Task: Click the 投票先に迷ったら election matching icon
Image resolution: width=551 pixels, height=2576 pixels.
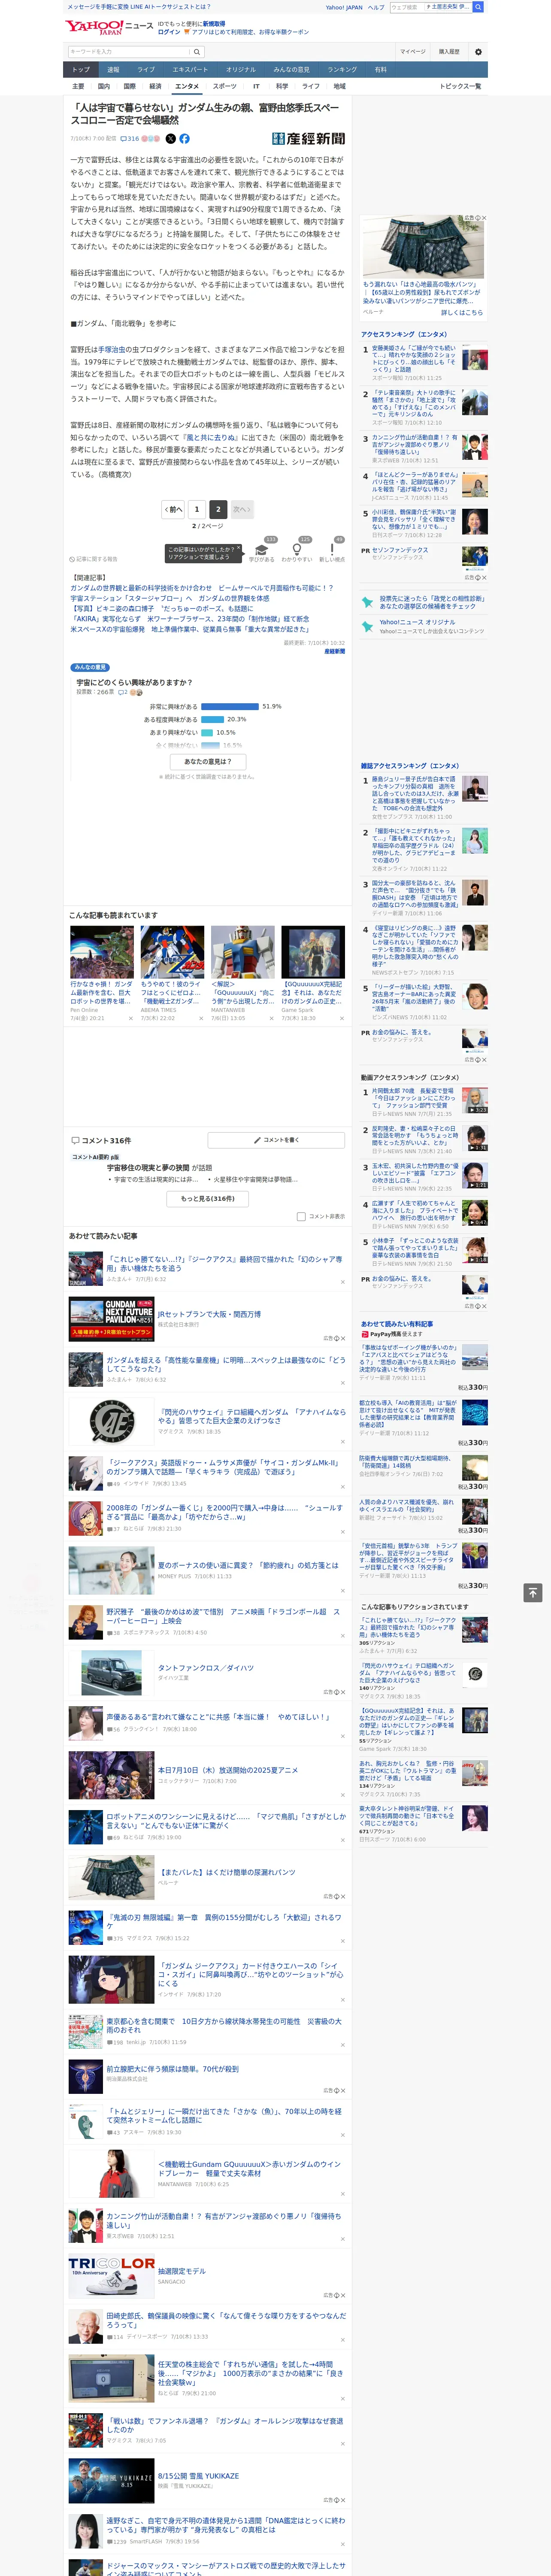Action: (x=368, y=602)
